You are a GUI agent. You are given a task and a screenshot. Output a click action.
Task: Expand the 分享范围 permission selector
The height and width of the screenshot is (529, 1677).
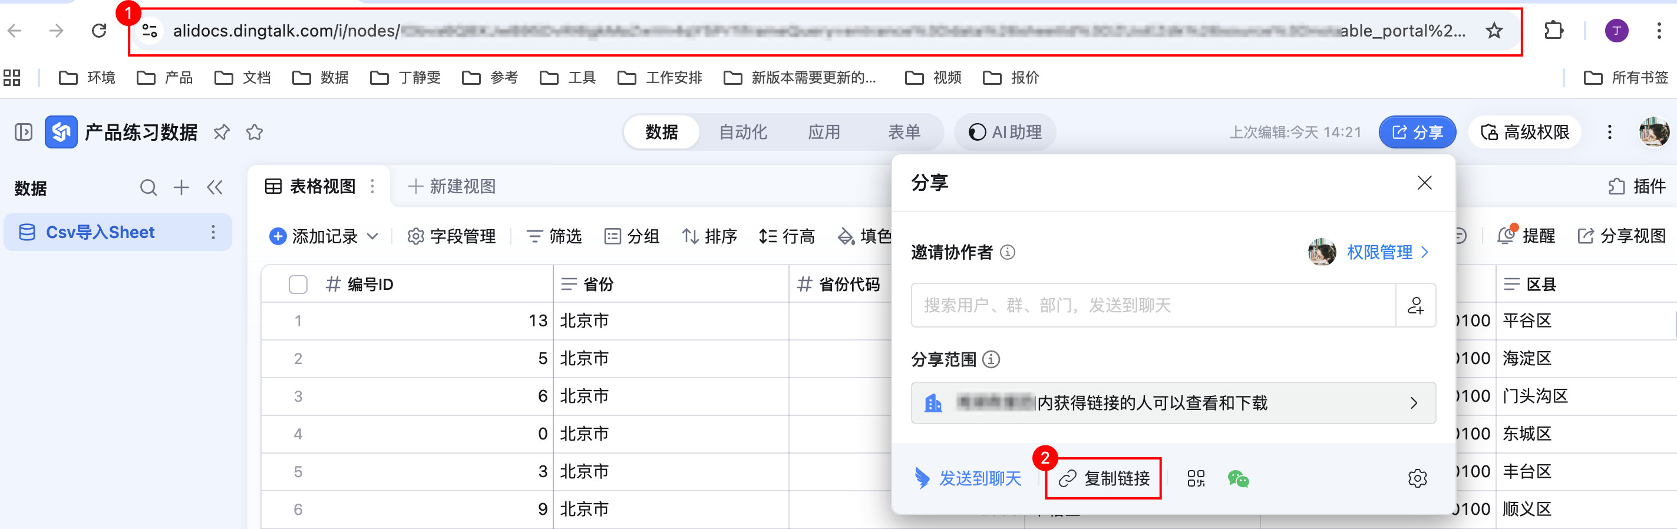(1173, 403)
